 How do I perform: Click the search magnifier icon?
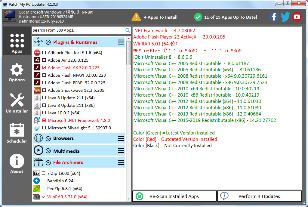pos(128,30)
